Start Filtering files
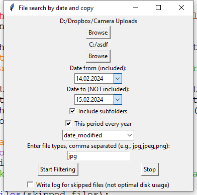 pos(58,169)
